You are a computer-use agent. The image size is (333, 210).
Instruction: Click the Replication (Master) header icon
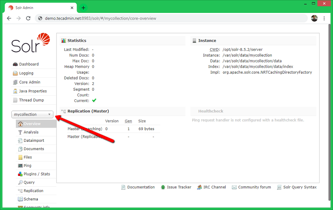coord(64,111)
